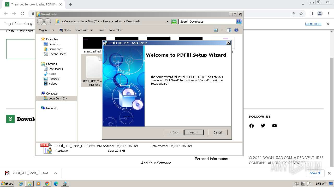
Task: Click Personal Information link
Action: coord(211,159)
